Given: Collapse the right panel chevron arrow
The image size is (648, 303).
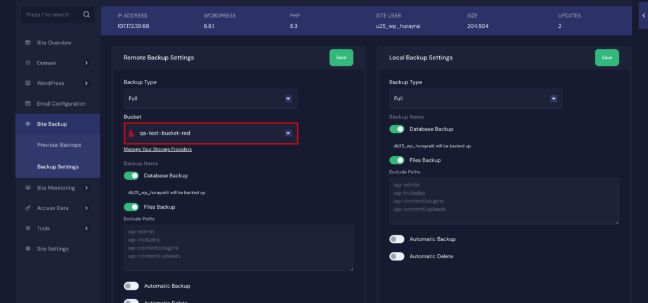Looking at the screenshot, I should pos(642,15).
